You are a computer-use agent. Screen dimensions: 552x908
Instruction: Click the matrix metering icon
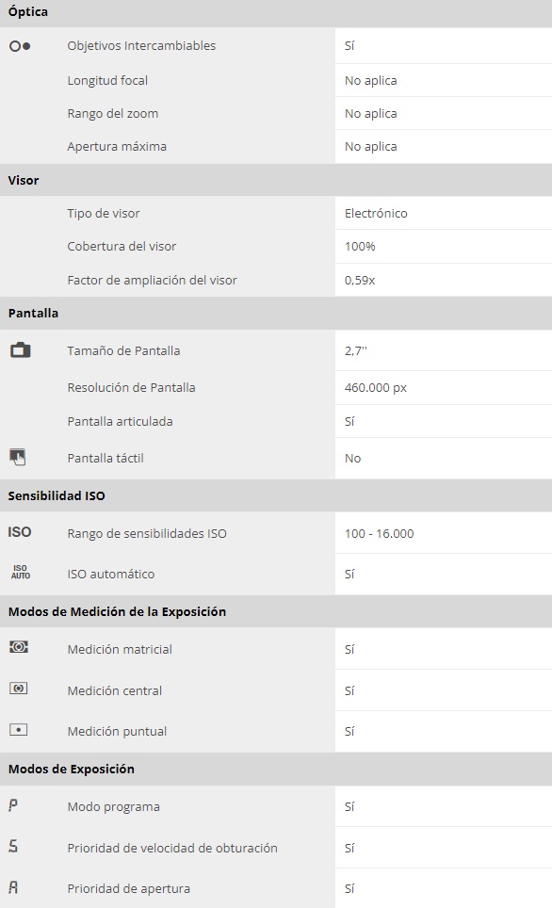point(19,647)
